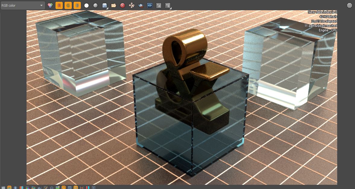Click the blue link to 3ds Max frame buffer icon
Viewport: 355px width, 189px height.
click(x=150, y=5)
